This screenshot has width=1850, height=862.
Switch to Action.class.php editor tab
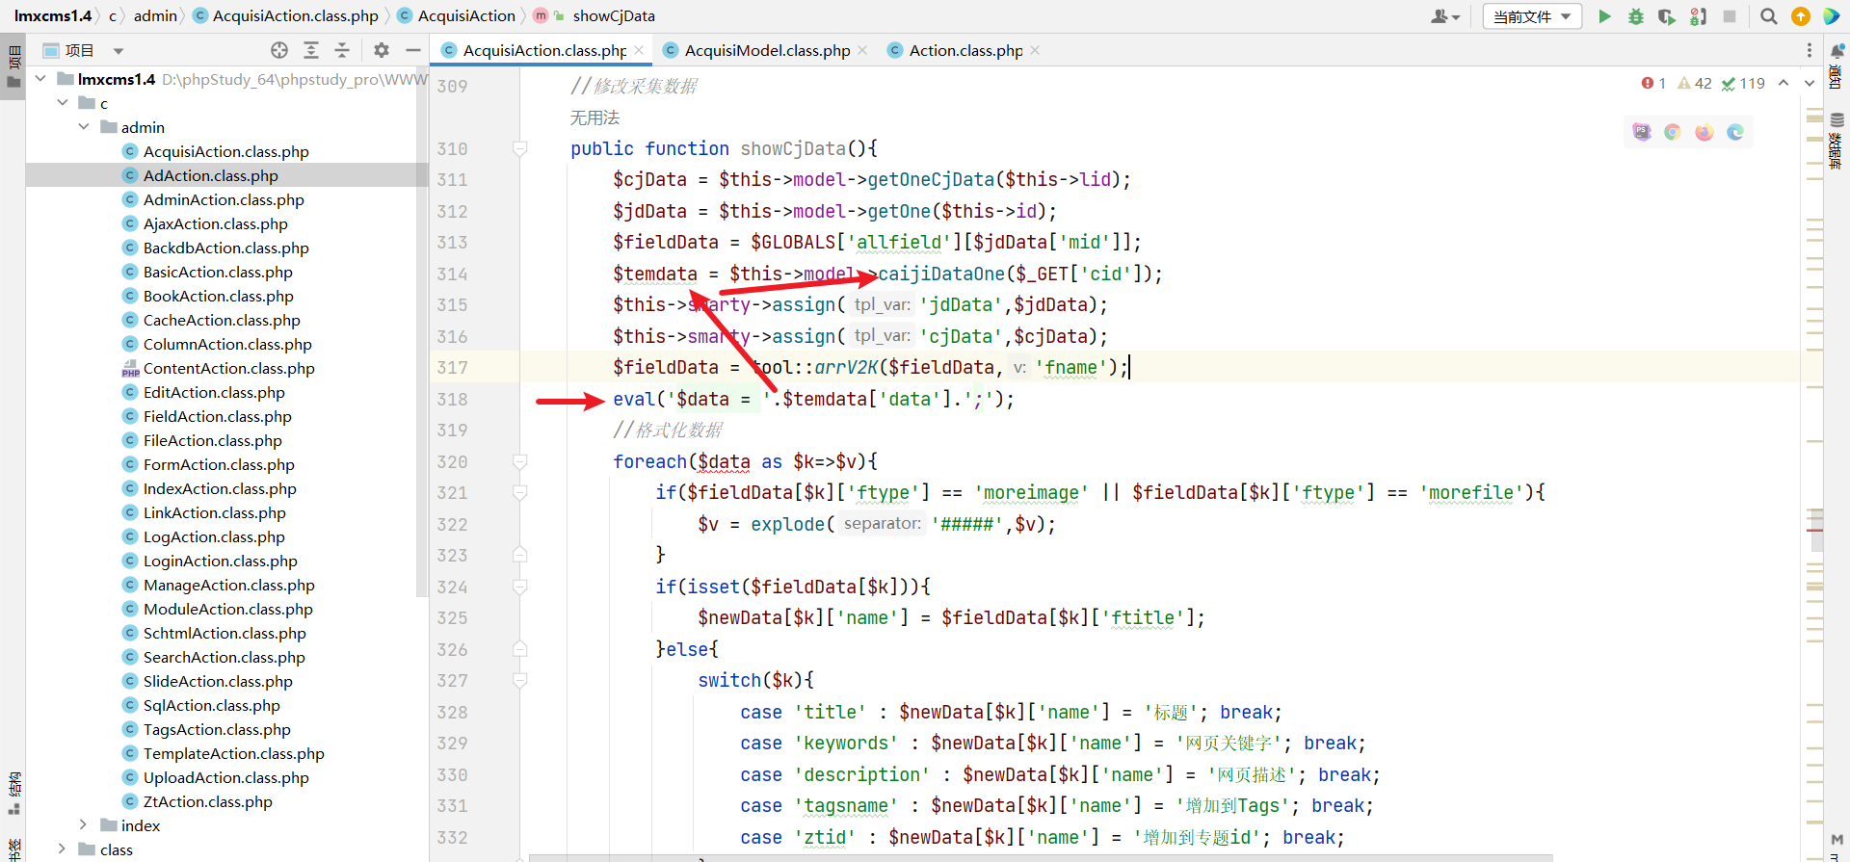coord(964,50)
